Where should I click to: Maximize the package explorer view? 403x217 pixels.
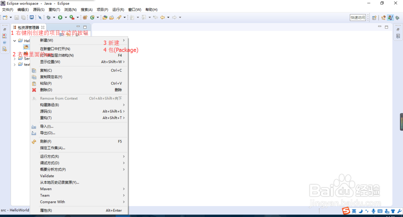pos(85,27)
